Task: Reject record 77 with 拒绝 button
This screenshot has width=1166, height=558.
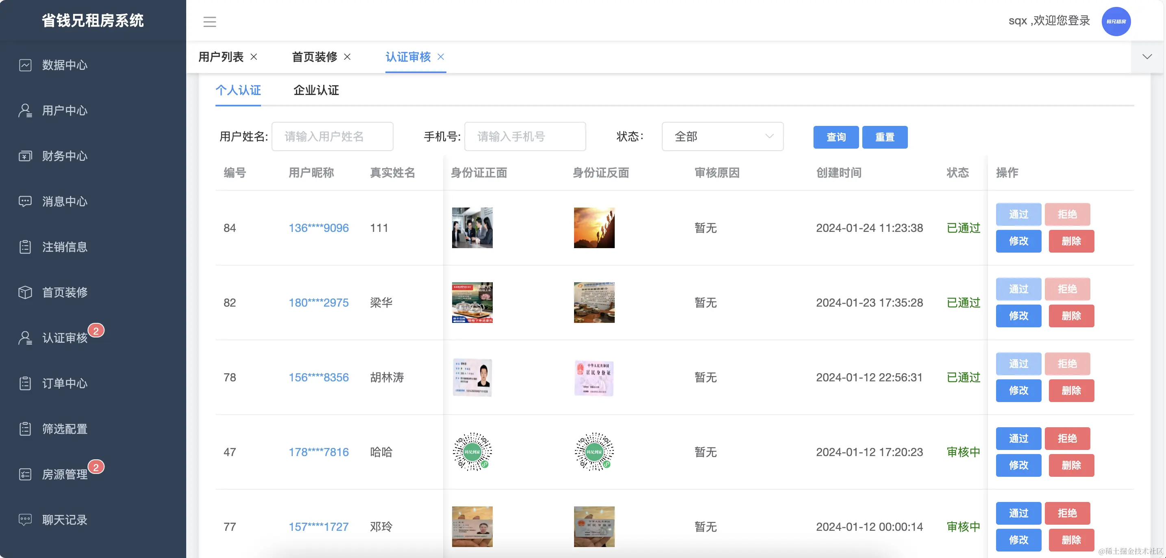Action: tap(1067, 513)
